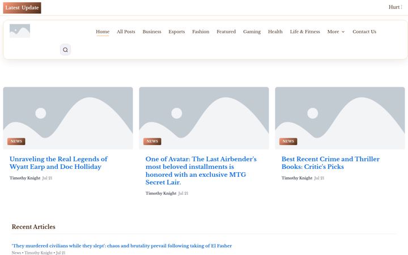Viewport: 408px width, 255px height.
Task: Click NEWS tag on Wyatt Earp card
Action: click(x=16, y=141)
